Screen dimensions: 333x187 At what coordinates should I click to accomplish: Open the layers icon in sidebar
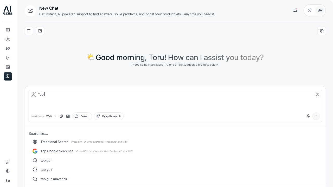click(x=8, y=49)
